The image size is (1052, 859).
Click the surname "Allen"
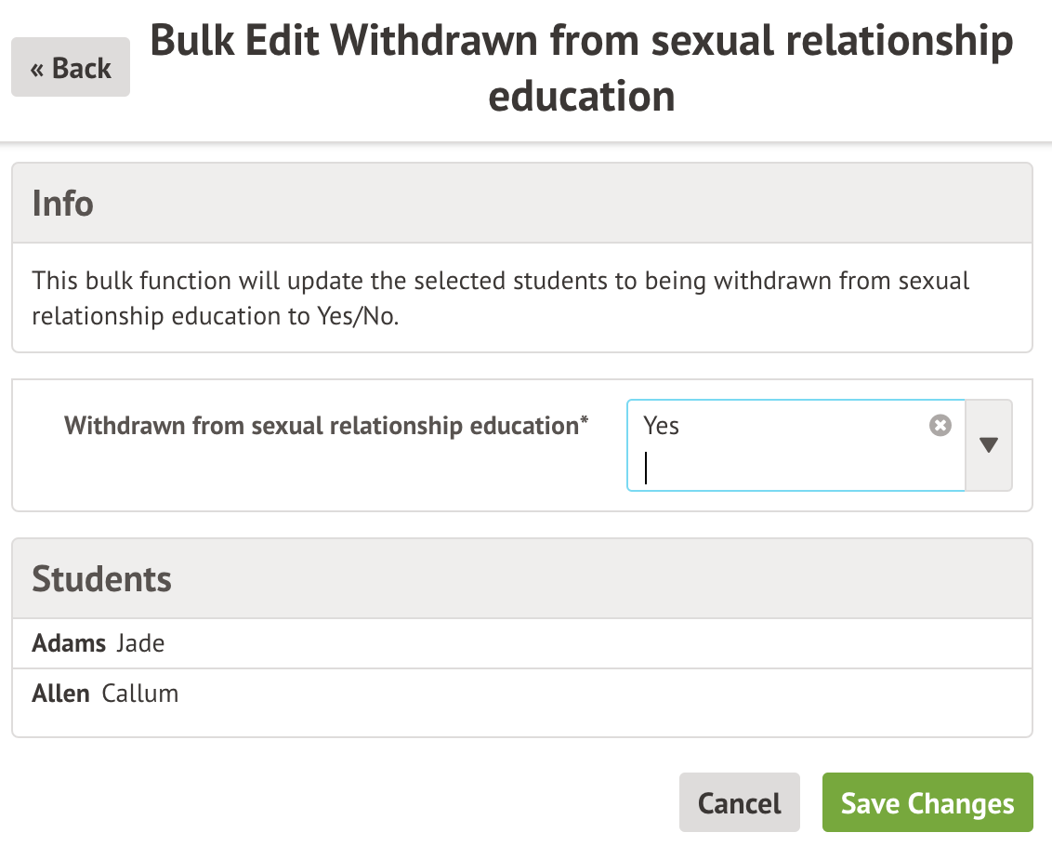tap(61, 694)
